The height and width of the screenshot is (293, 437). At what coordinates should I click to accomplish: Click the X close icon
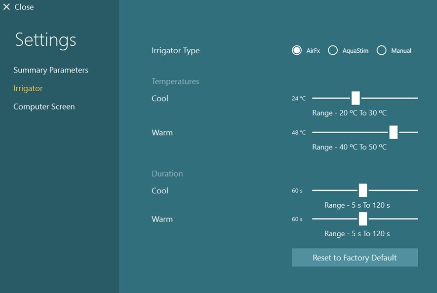point(6,7)
